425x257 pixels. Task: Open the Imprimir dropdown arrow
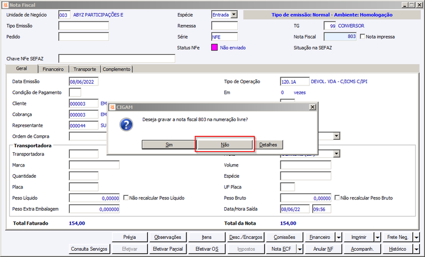377,237
